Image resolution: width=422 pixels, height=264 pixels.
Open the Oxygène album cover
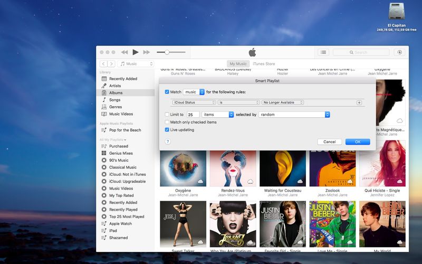(183, 168)
